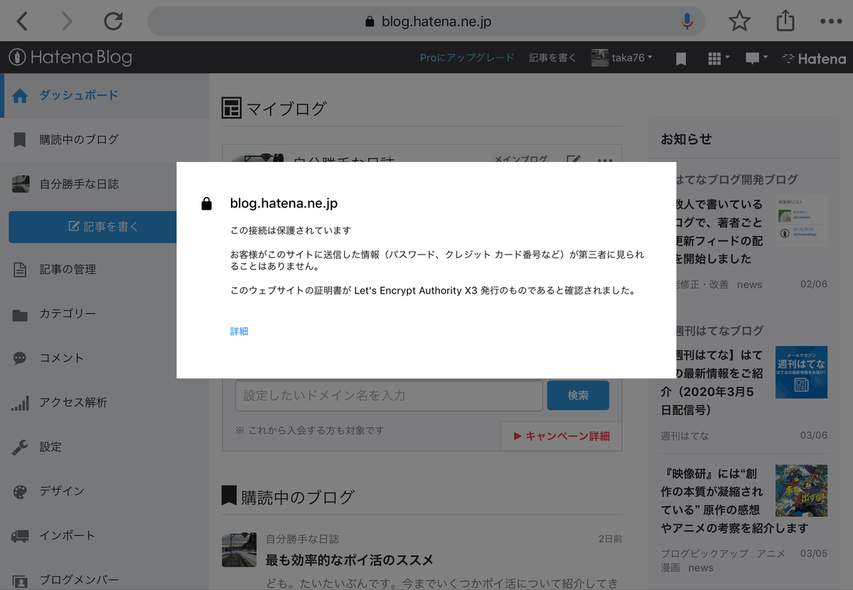Click the lock icon in the security popup
The image size is (853, 590).
coord(206,204)
